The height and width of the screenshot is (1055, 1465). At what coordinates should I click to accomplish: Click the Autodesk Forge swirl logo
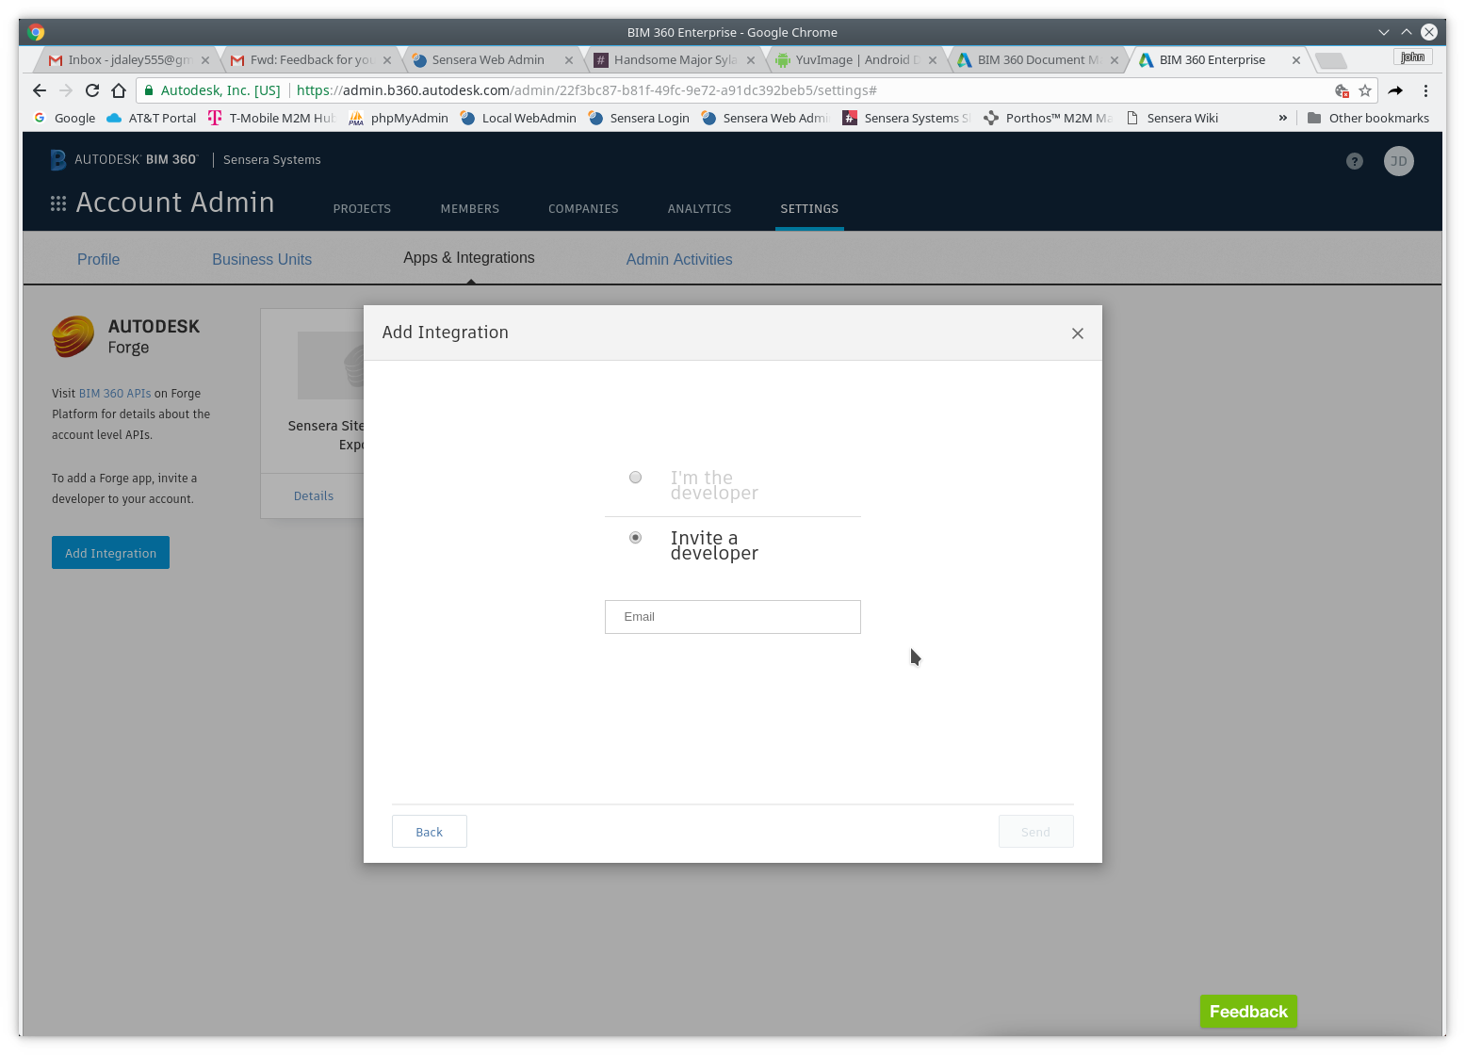73,336
